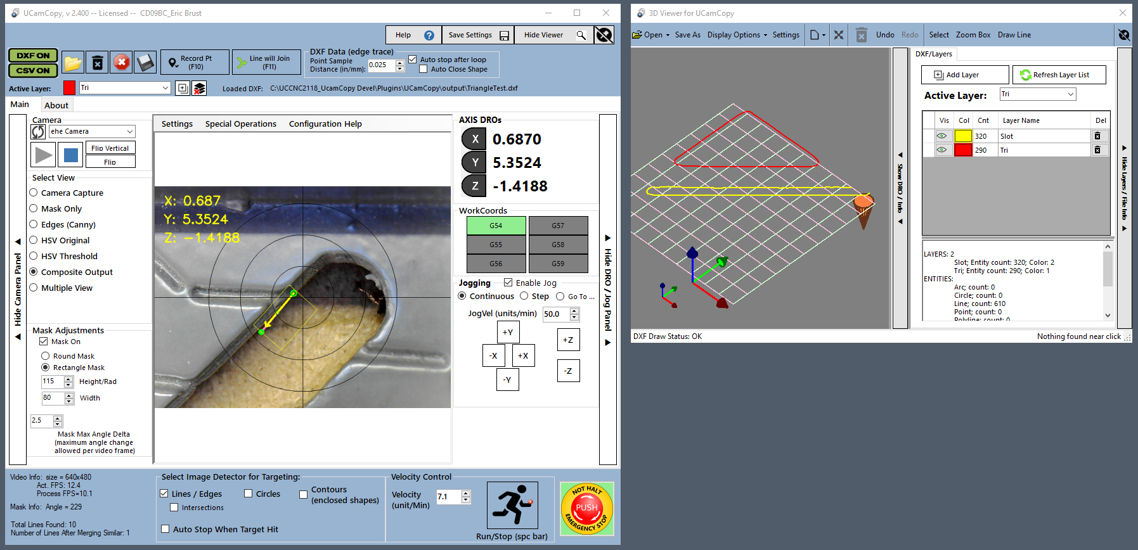Click the greyed trash icon in 3D Viewer toolbar
This screenshot has width=1138, height=550.
coord(861,35)
